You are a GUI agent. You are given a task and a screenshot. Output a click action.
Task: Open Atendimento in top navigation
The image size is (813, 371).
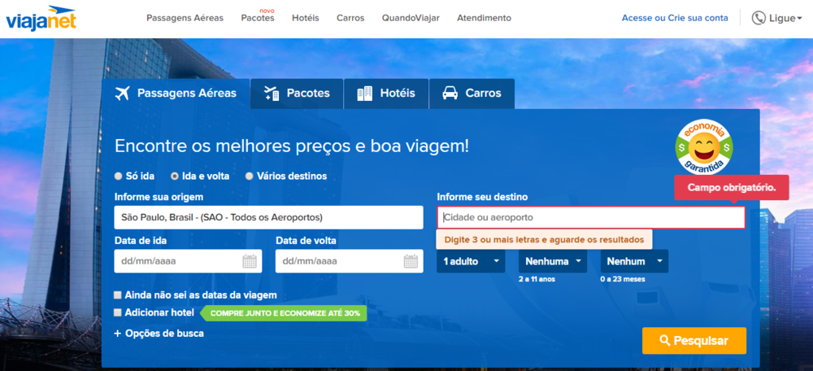point(485,18)
